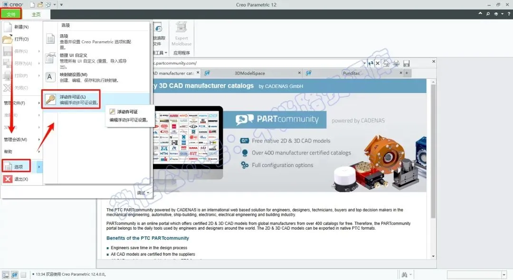Click the browser stop loading X icon
The width and height of the screenshot is (513, 280).
click(x=378, y=63)
